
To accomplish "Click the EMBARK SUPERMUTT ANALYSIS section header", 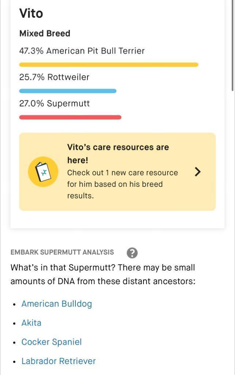I will point(62,252).
